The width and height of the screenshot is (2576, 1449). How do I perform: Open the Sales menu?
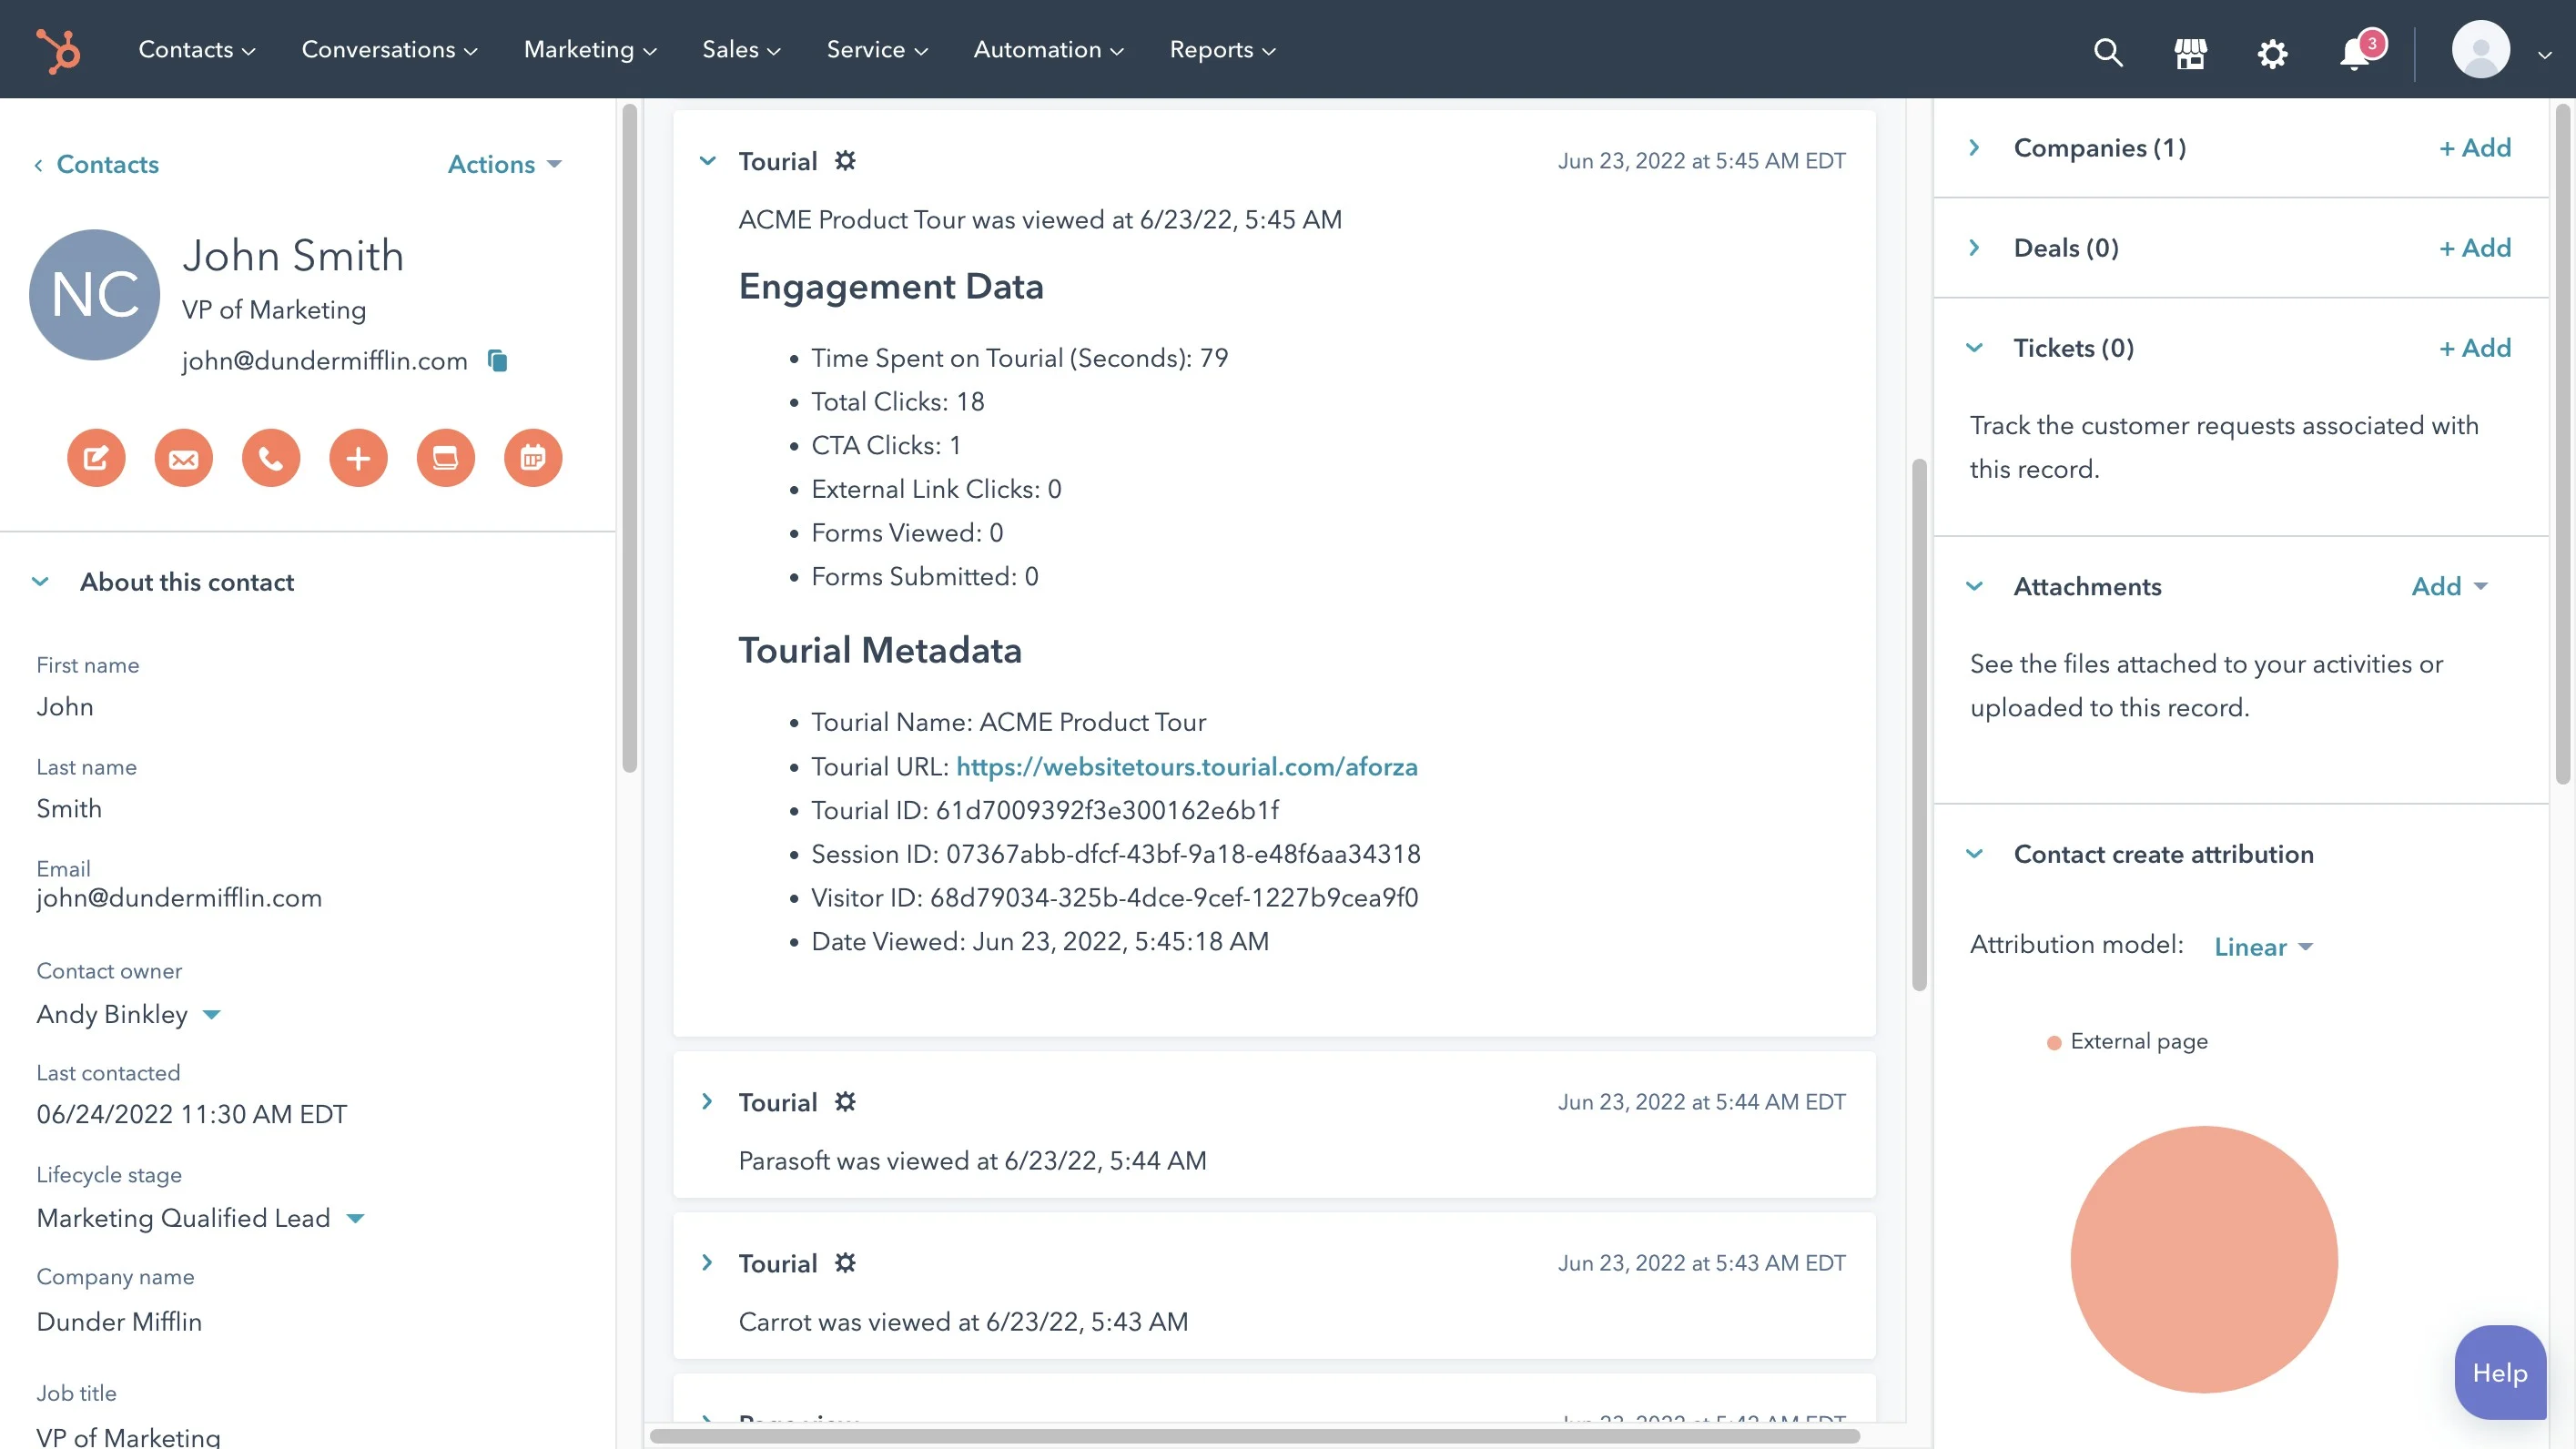pos(741,49)
